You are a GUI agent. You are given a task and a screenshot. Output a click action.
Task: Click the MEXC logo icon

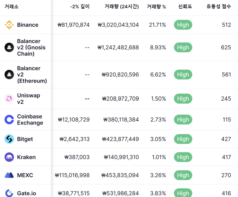pos(9,175)
